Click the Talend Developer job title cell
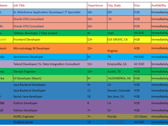Viewport: 168px width, 126px height. pyautogui.click(x=46, y=64)
